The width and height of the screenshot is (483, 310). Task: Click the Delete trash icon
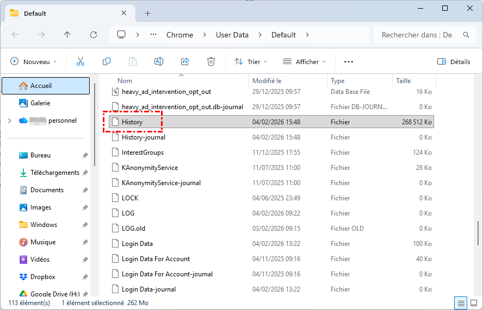tap(211, 62)
